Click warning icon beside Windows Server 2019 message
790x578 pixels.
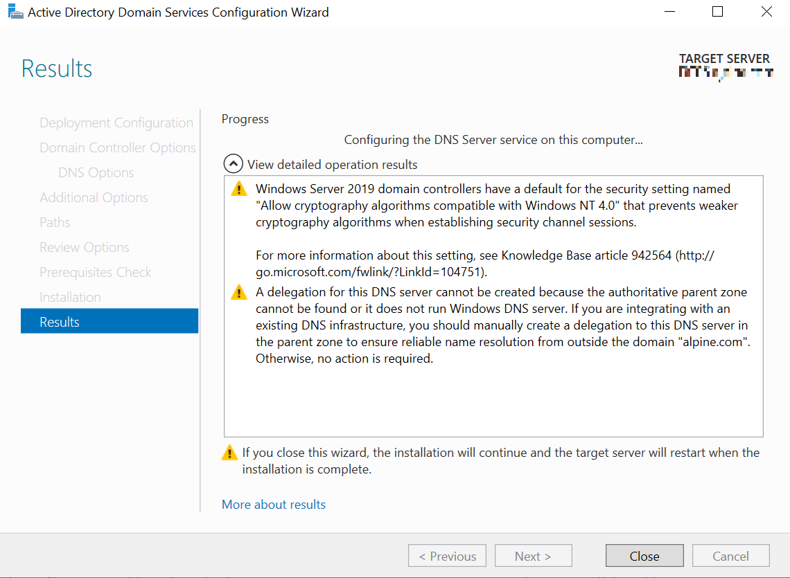(x=239, y=189)
